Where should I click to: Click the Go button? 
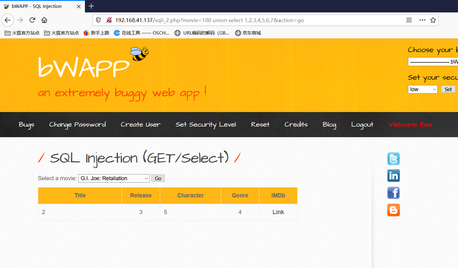pyautogui.click(x=158, y=178)
